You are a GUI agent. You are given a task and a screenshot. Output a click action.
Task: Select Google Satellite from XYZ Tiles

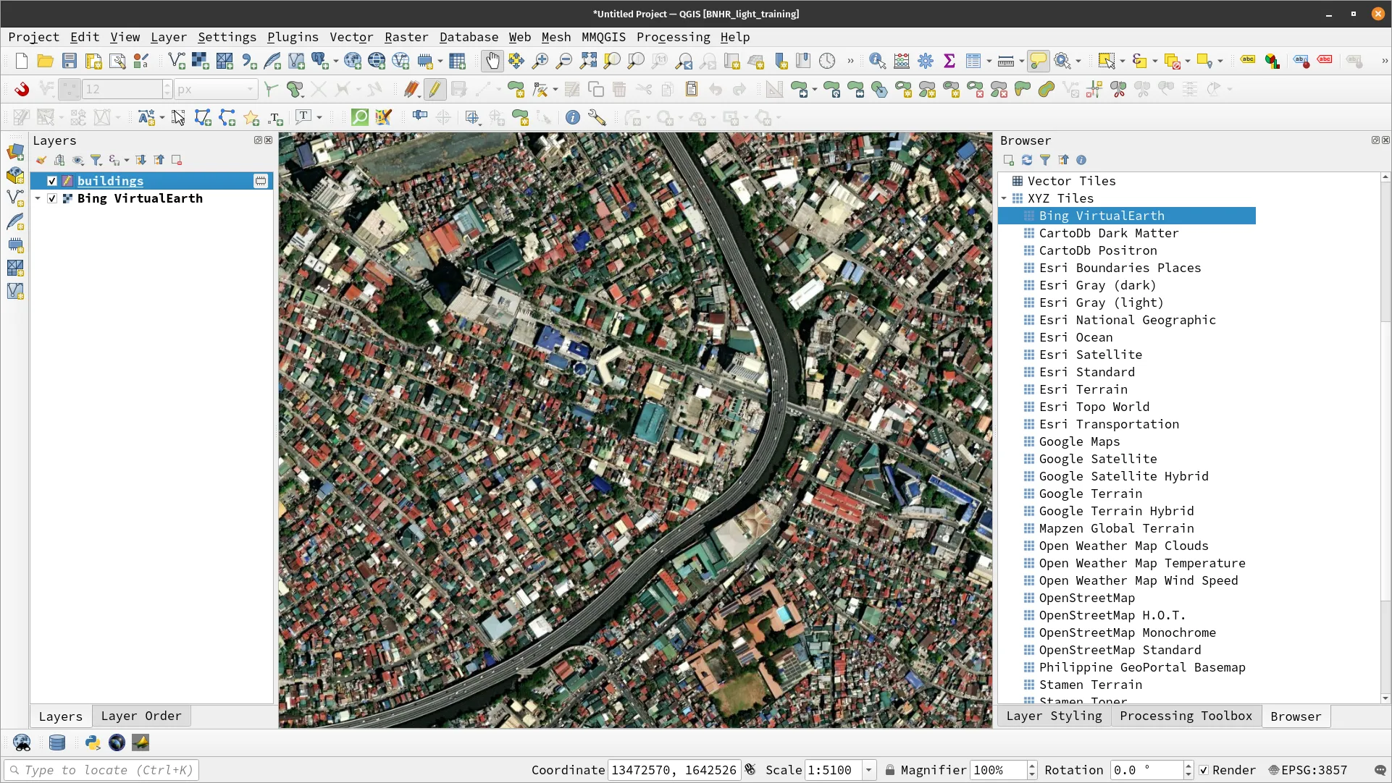(x=1096, y=459)
